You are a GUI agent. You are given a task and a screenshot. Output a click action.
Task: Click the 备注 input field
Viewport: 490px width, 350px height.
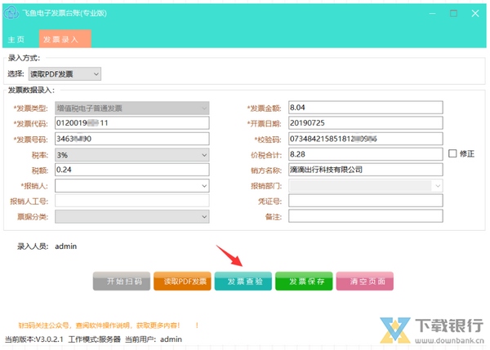(x=365, y=216)
